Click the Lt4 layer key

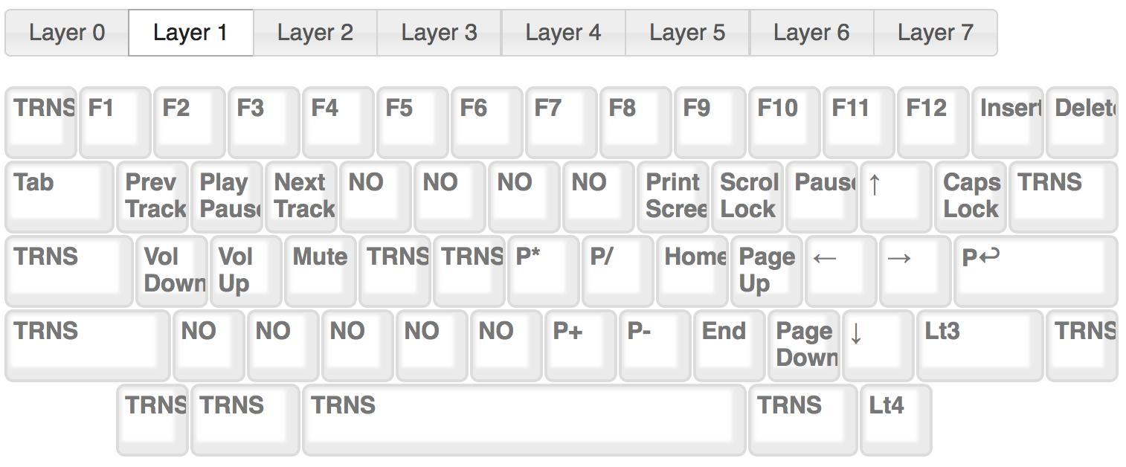tap(895, 419)
